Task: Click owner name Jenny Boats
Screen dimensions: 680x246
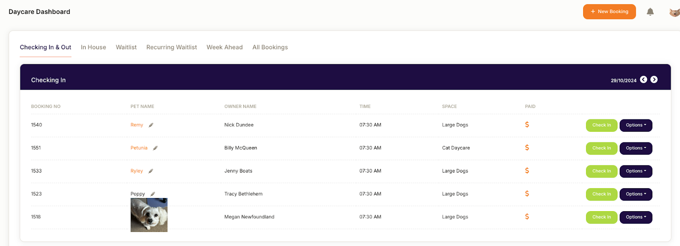Action: click(238, 171)
